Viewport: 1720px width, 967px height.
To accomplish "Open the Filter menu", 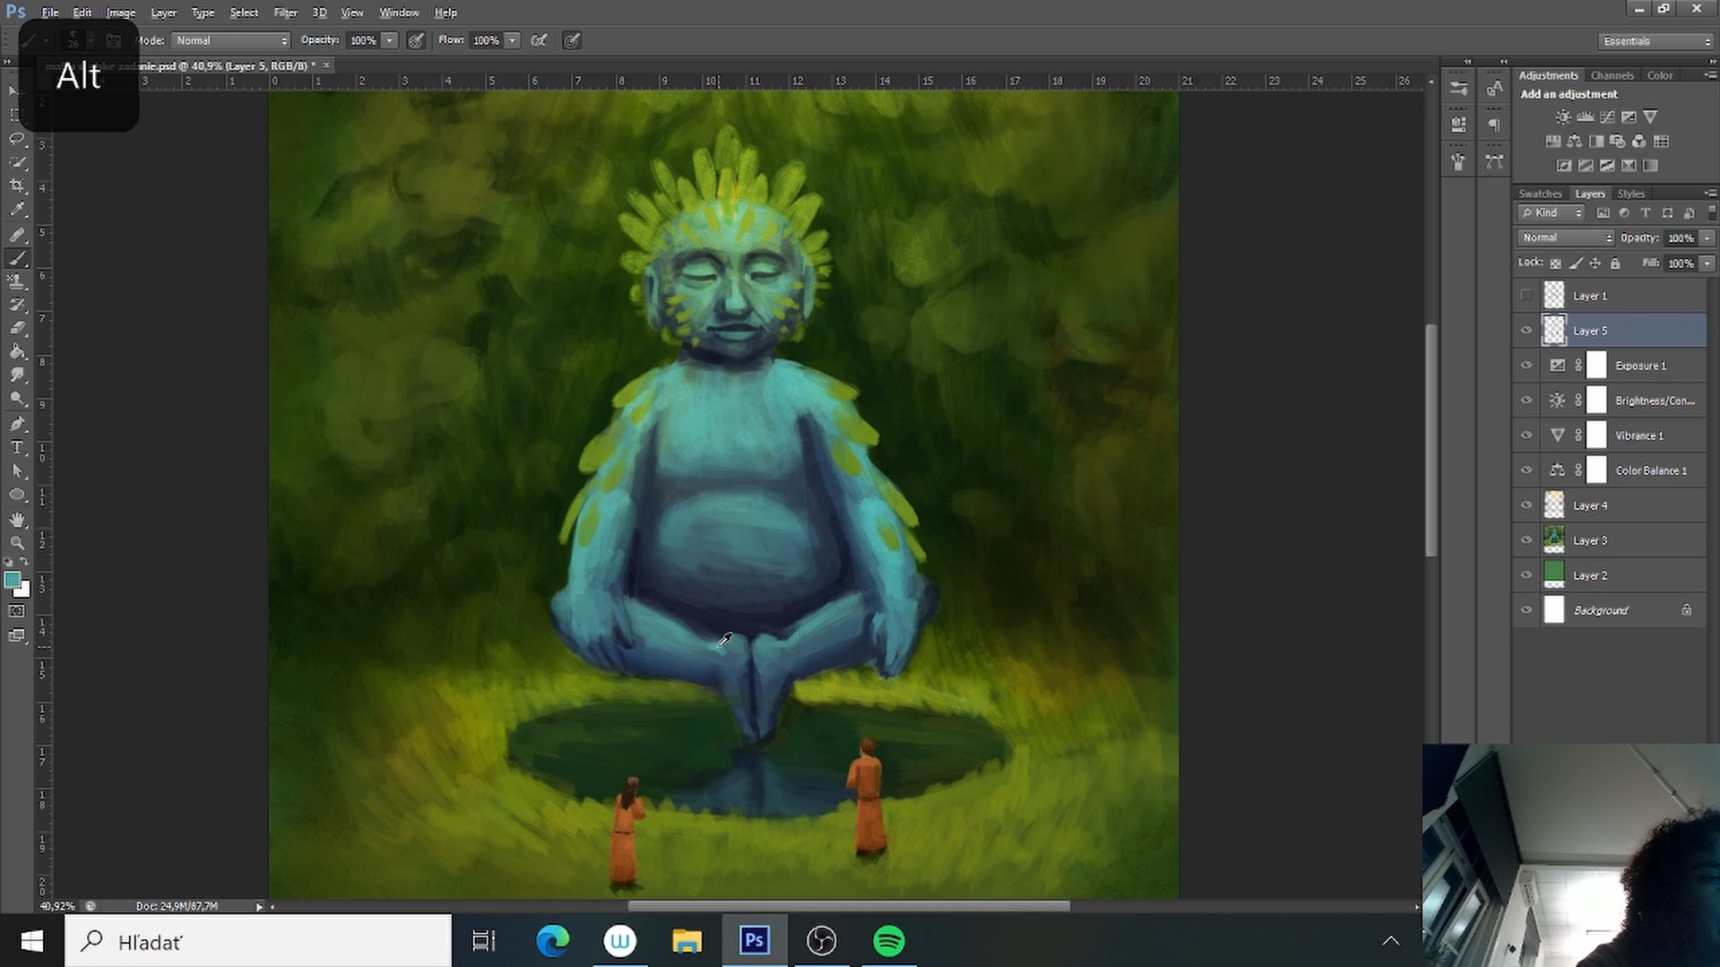I will coord(285,13).
